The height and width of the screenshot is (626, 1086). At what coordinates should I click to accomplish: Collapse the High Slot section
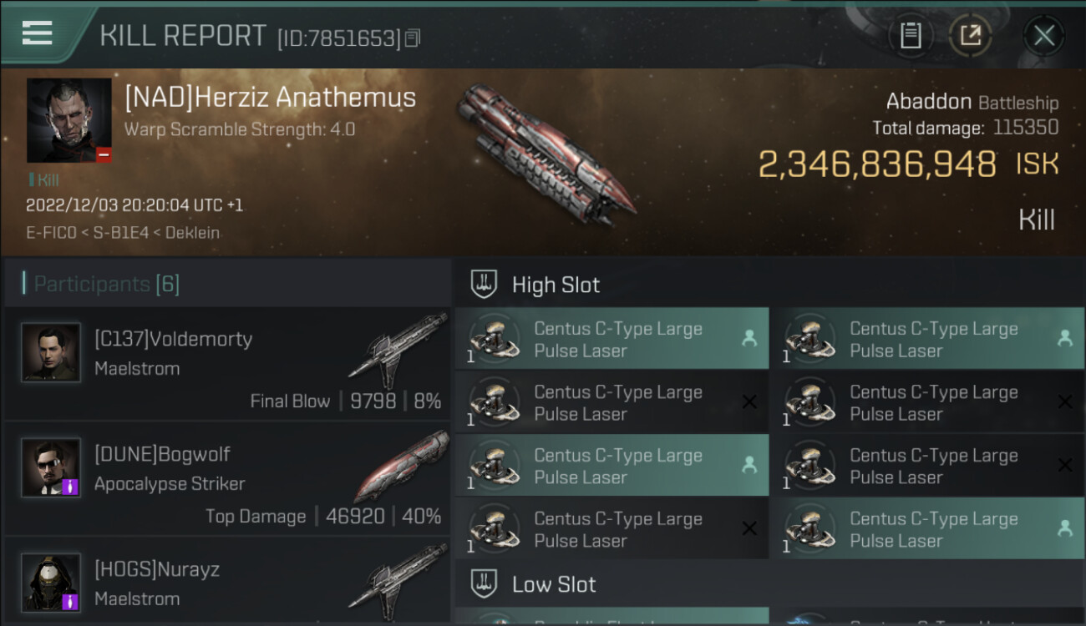tap(556, 285)
